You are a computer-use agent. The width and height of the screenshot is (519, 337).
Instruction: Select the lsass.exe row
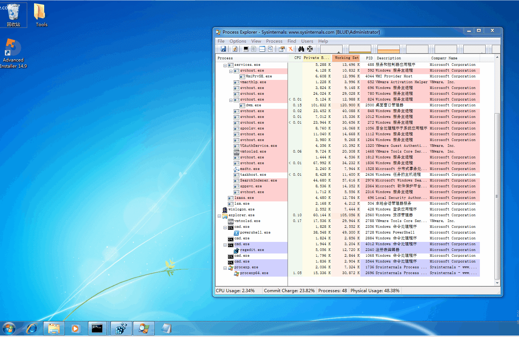pyautogui.click(x=348, y=198)
